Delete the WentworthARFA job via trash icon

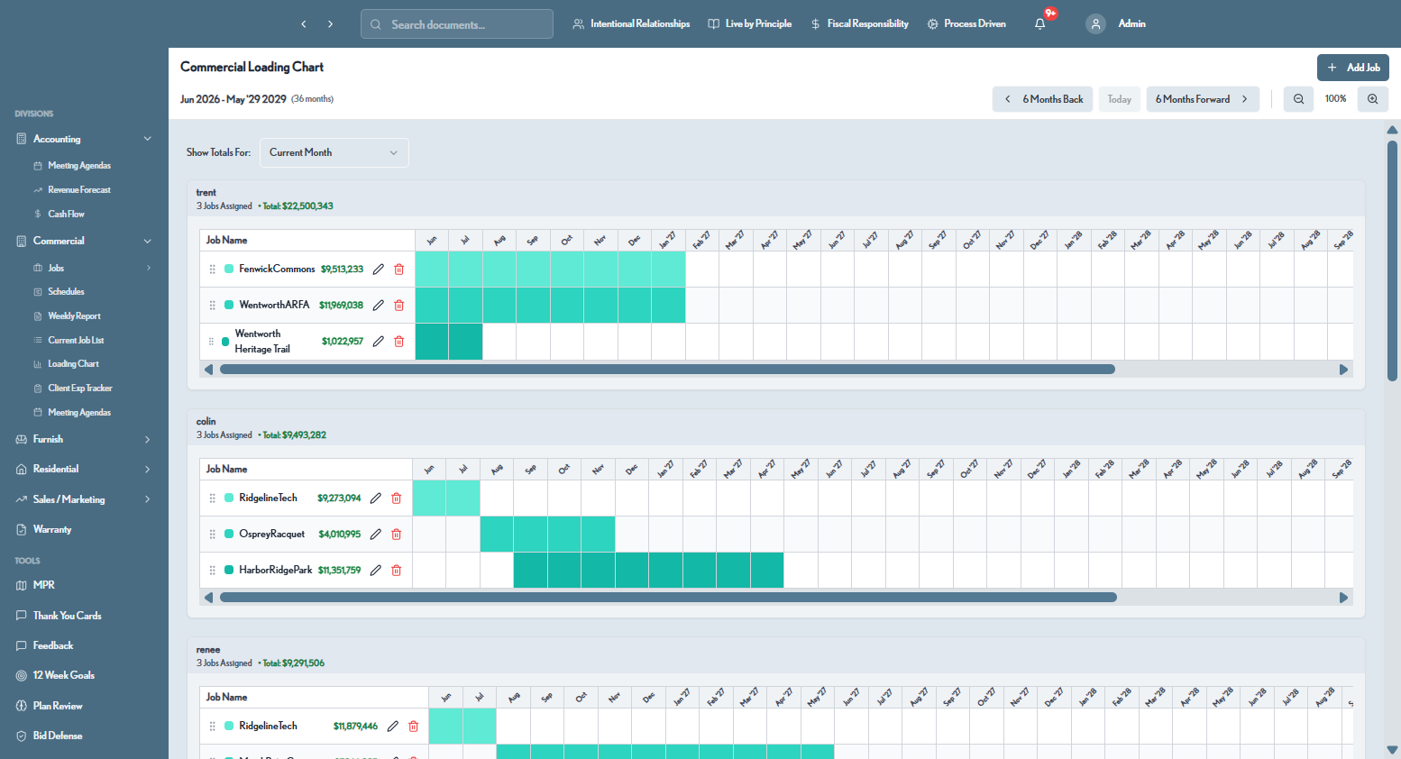399,306
